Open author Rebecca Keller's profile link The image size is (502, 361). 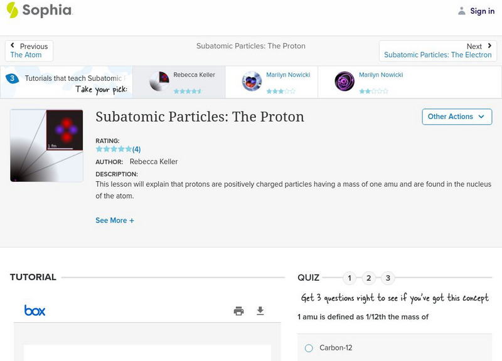click(x=154, y=162)
